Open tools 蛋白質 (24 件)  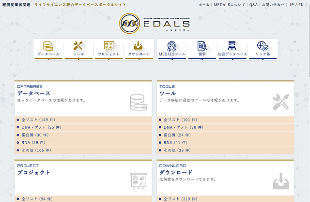click(x=225, y=135)
